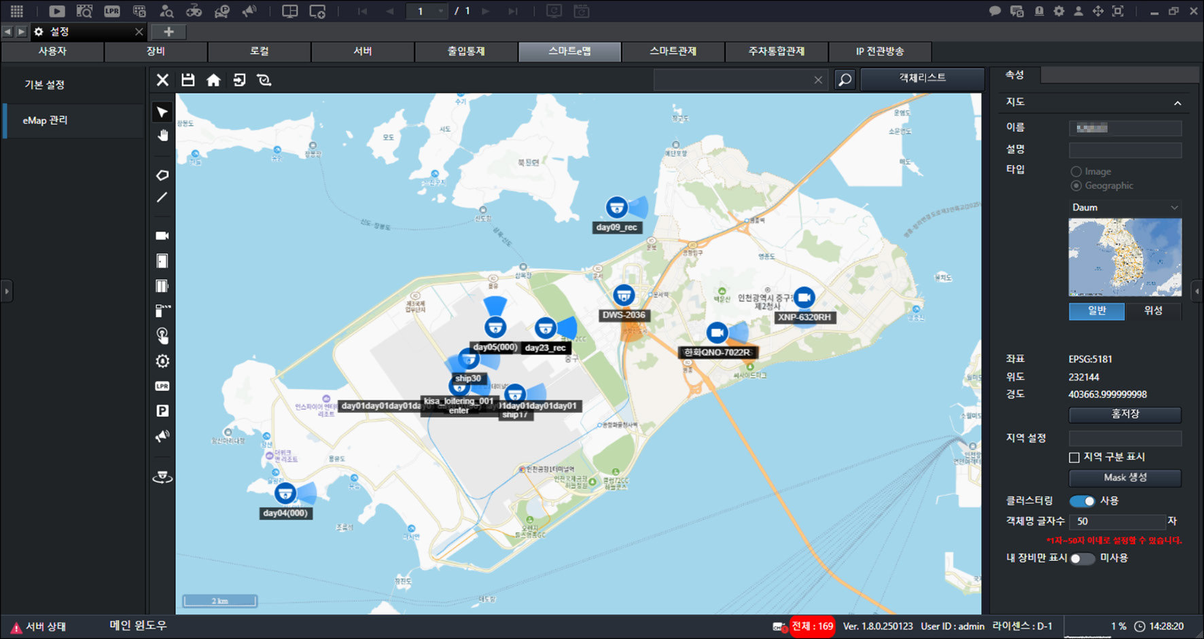
Task: Add a touch button object
Action: pos(162,335)
